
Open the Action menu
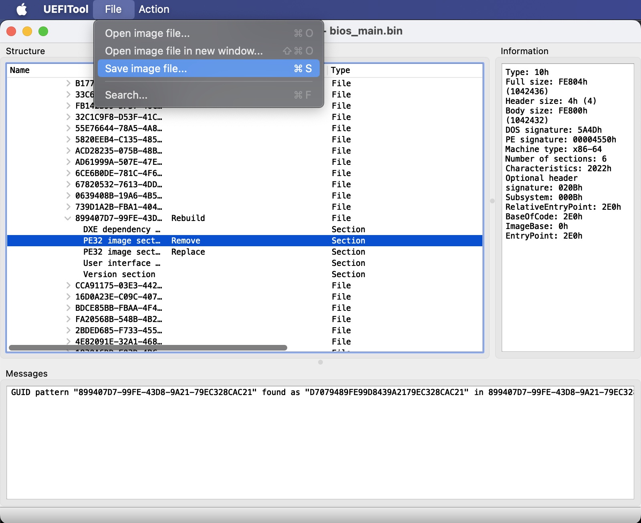[x=154, y=9]
